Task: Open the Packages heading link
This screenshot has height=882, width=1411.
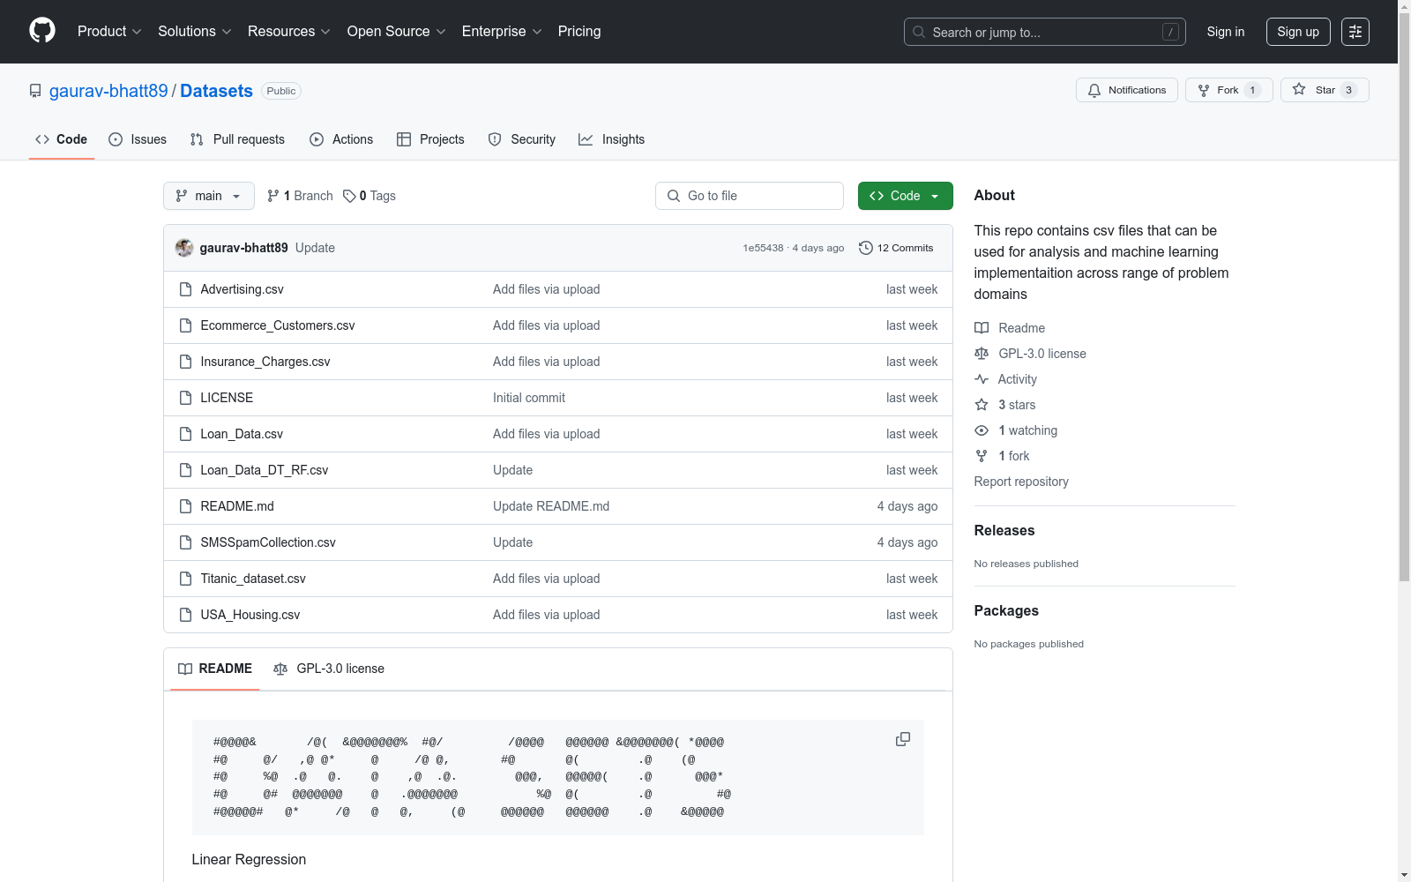Action: tap(1006, 610)
